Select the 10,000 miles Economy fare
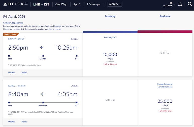The height and width of the screenshot is (127, 194). (x=110, y=55)
